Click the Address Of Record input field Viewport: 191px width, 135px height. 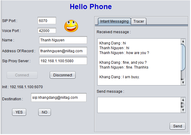(63, 51)
